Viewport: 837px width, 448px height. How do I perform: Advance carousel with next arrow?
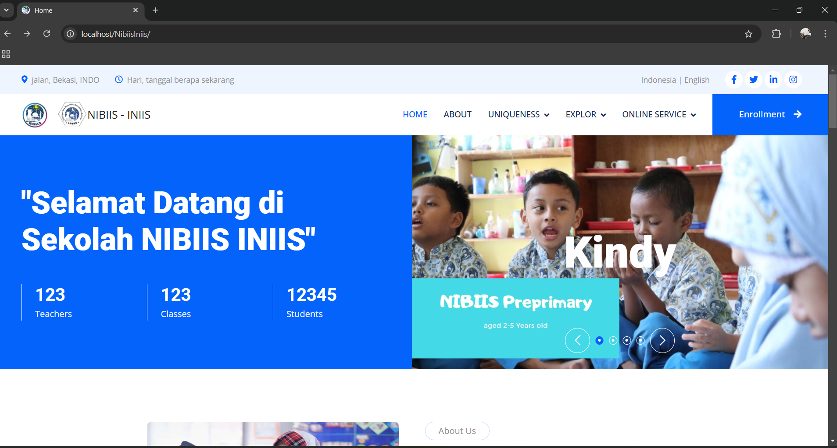pos(662,340)
